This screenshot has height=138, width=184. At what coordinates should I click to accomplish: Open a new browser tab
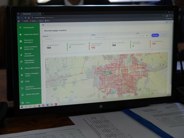coord(43,14)
